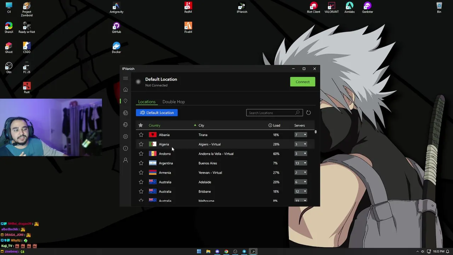Favorite the Algeria Algiers location
This screenshot has width=453, height=255.
tap(141, 144)
